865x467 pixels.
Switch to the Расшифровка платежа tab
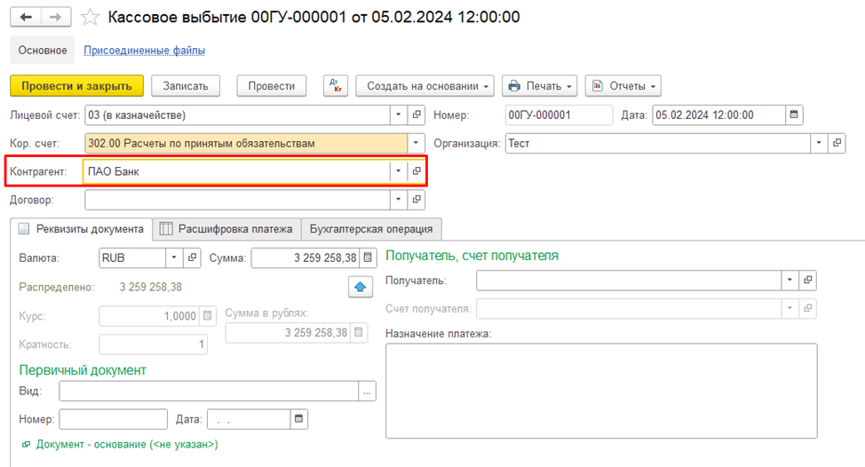tap(226, 229)
